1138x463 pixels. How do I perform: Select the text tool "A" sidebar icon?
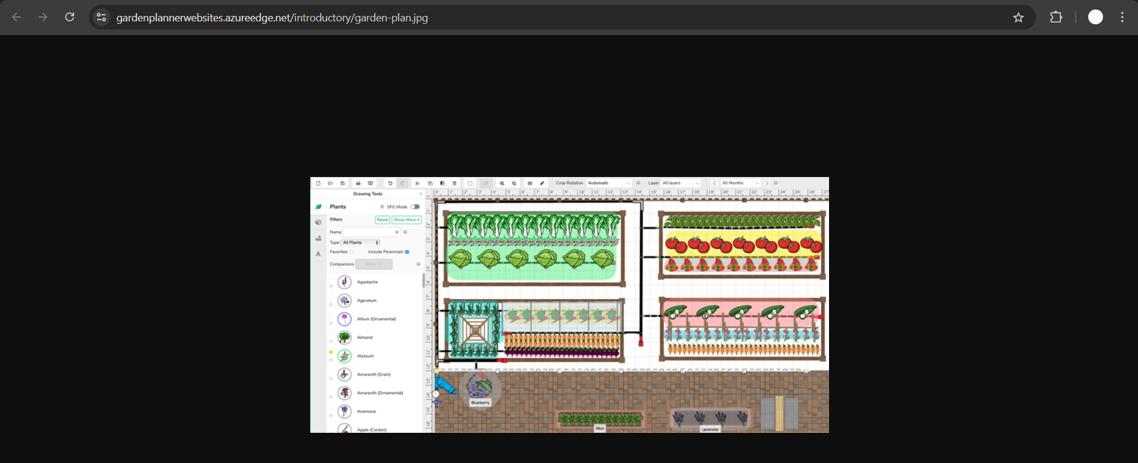[x=318, y=254]
